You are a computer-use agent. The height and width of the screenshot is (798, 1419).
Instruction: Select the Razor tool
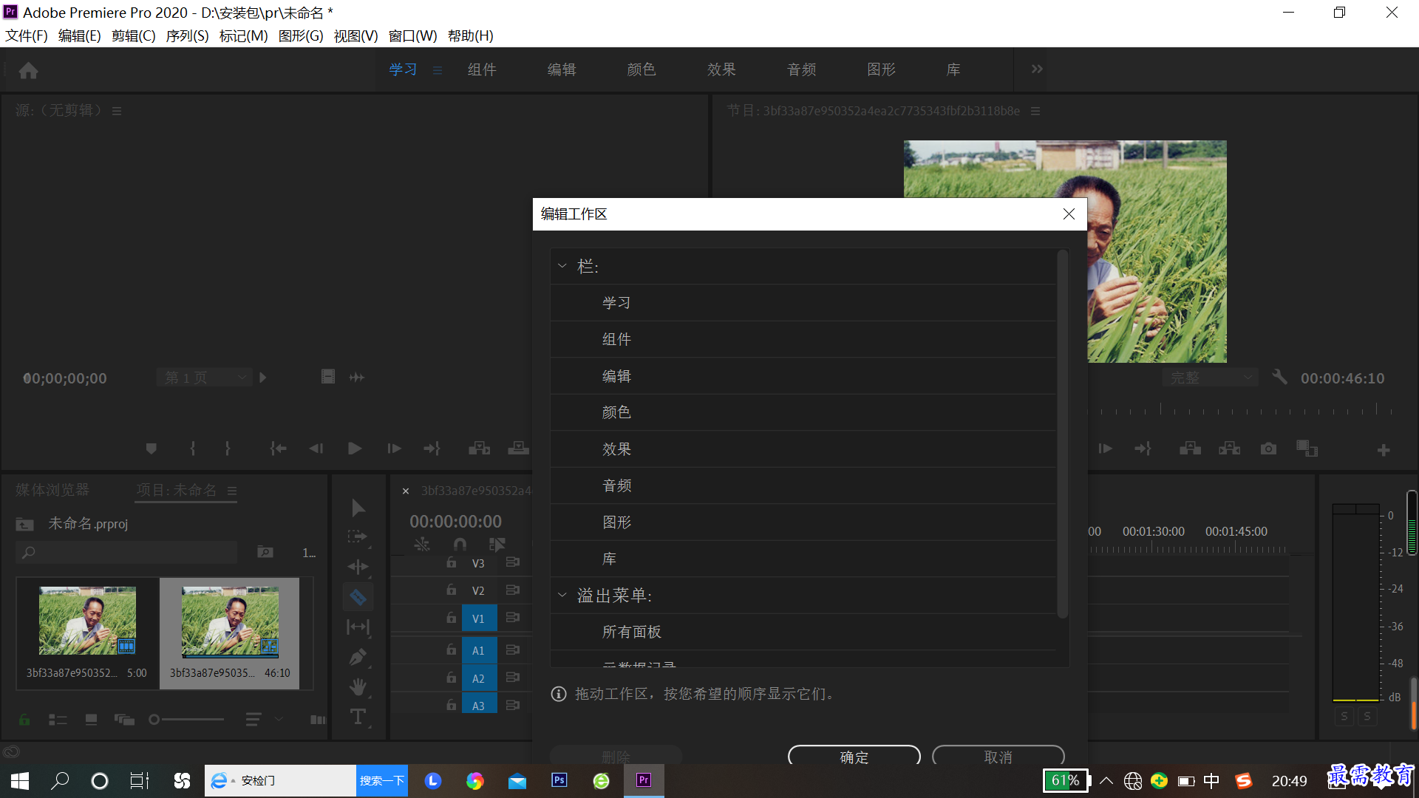click(358, 597)
